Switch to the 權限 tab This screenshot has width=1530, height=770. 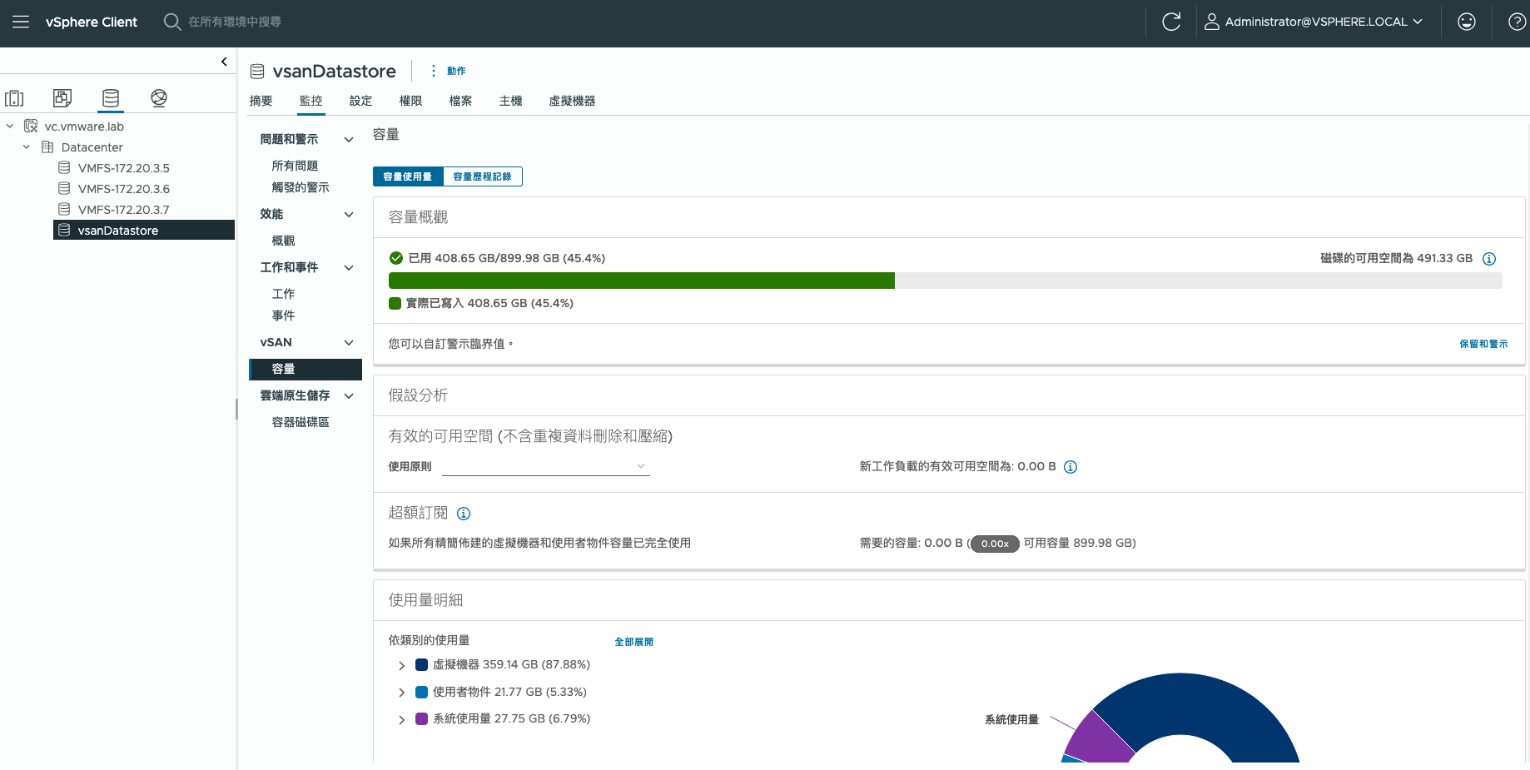coord(411,101)
